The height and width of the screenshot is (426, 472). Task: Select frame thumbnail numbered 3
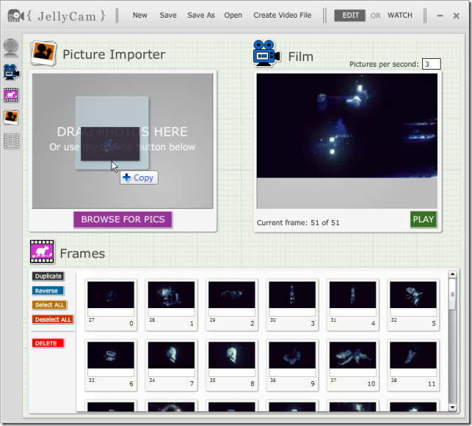coord(292,305)
